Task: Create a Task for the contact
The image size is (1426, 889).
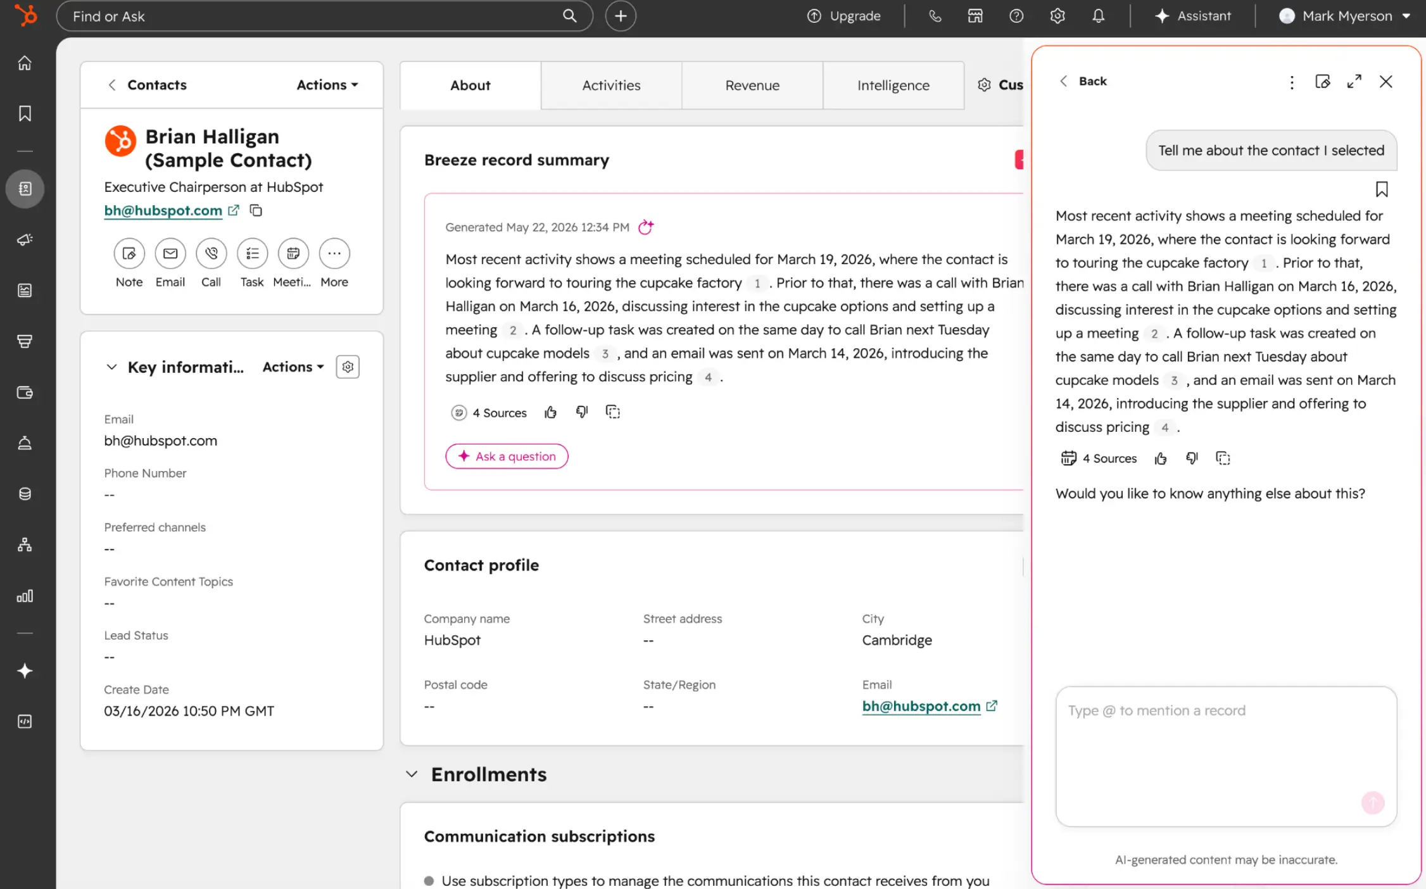Action: [252, 253]
